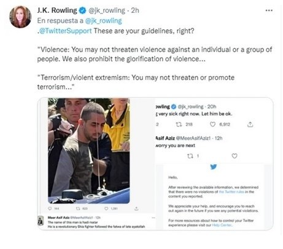
Task: Click the 2h tweet timestamp
Action: [x=135, y=10]
